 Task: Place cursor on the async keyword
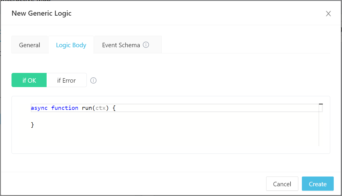(40, 108)
